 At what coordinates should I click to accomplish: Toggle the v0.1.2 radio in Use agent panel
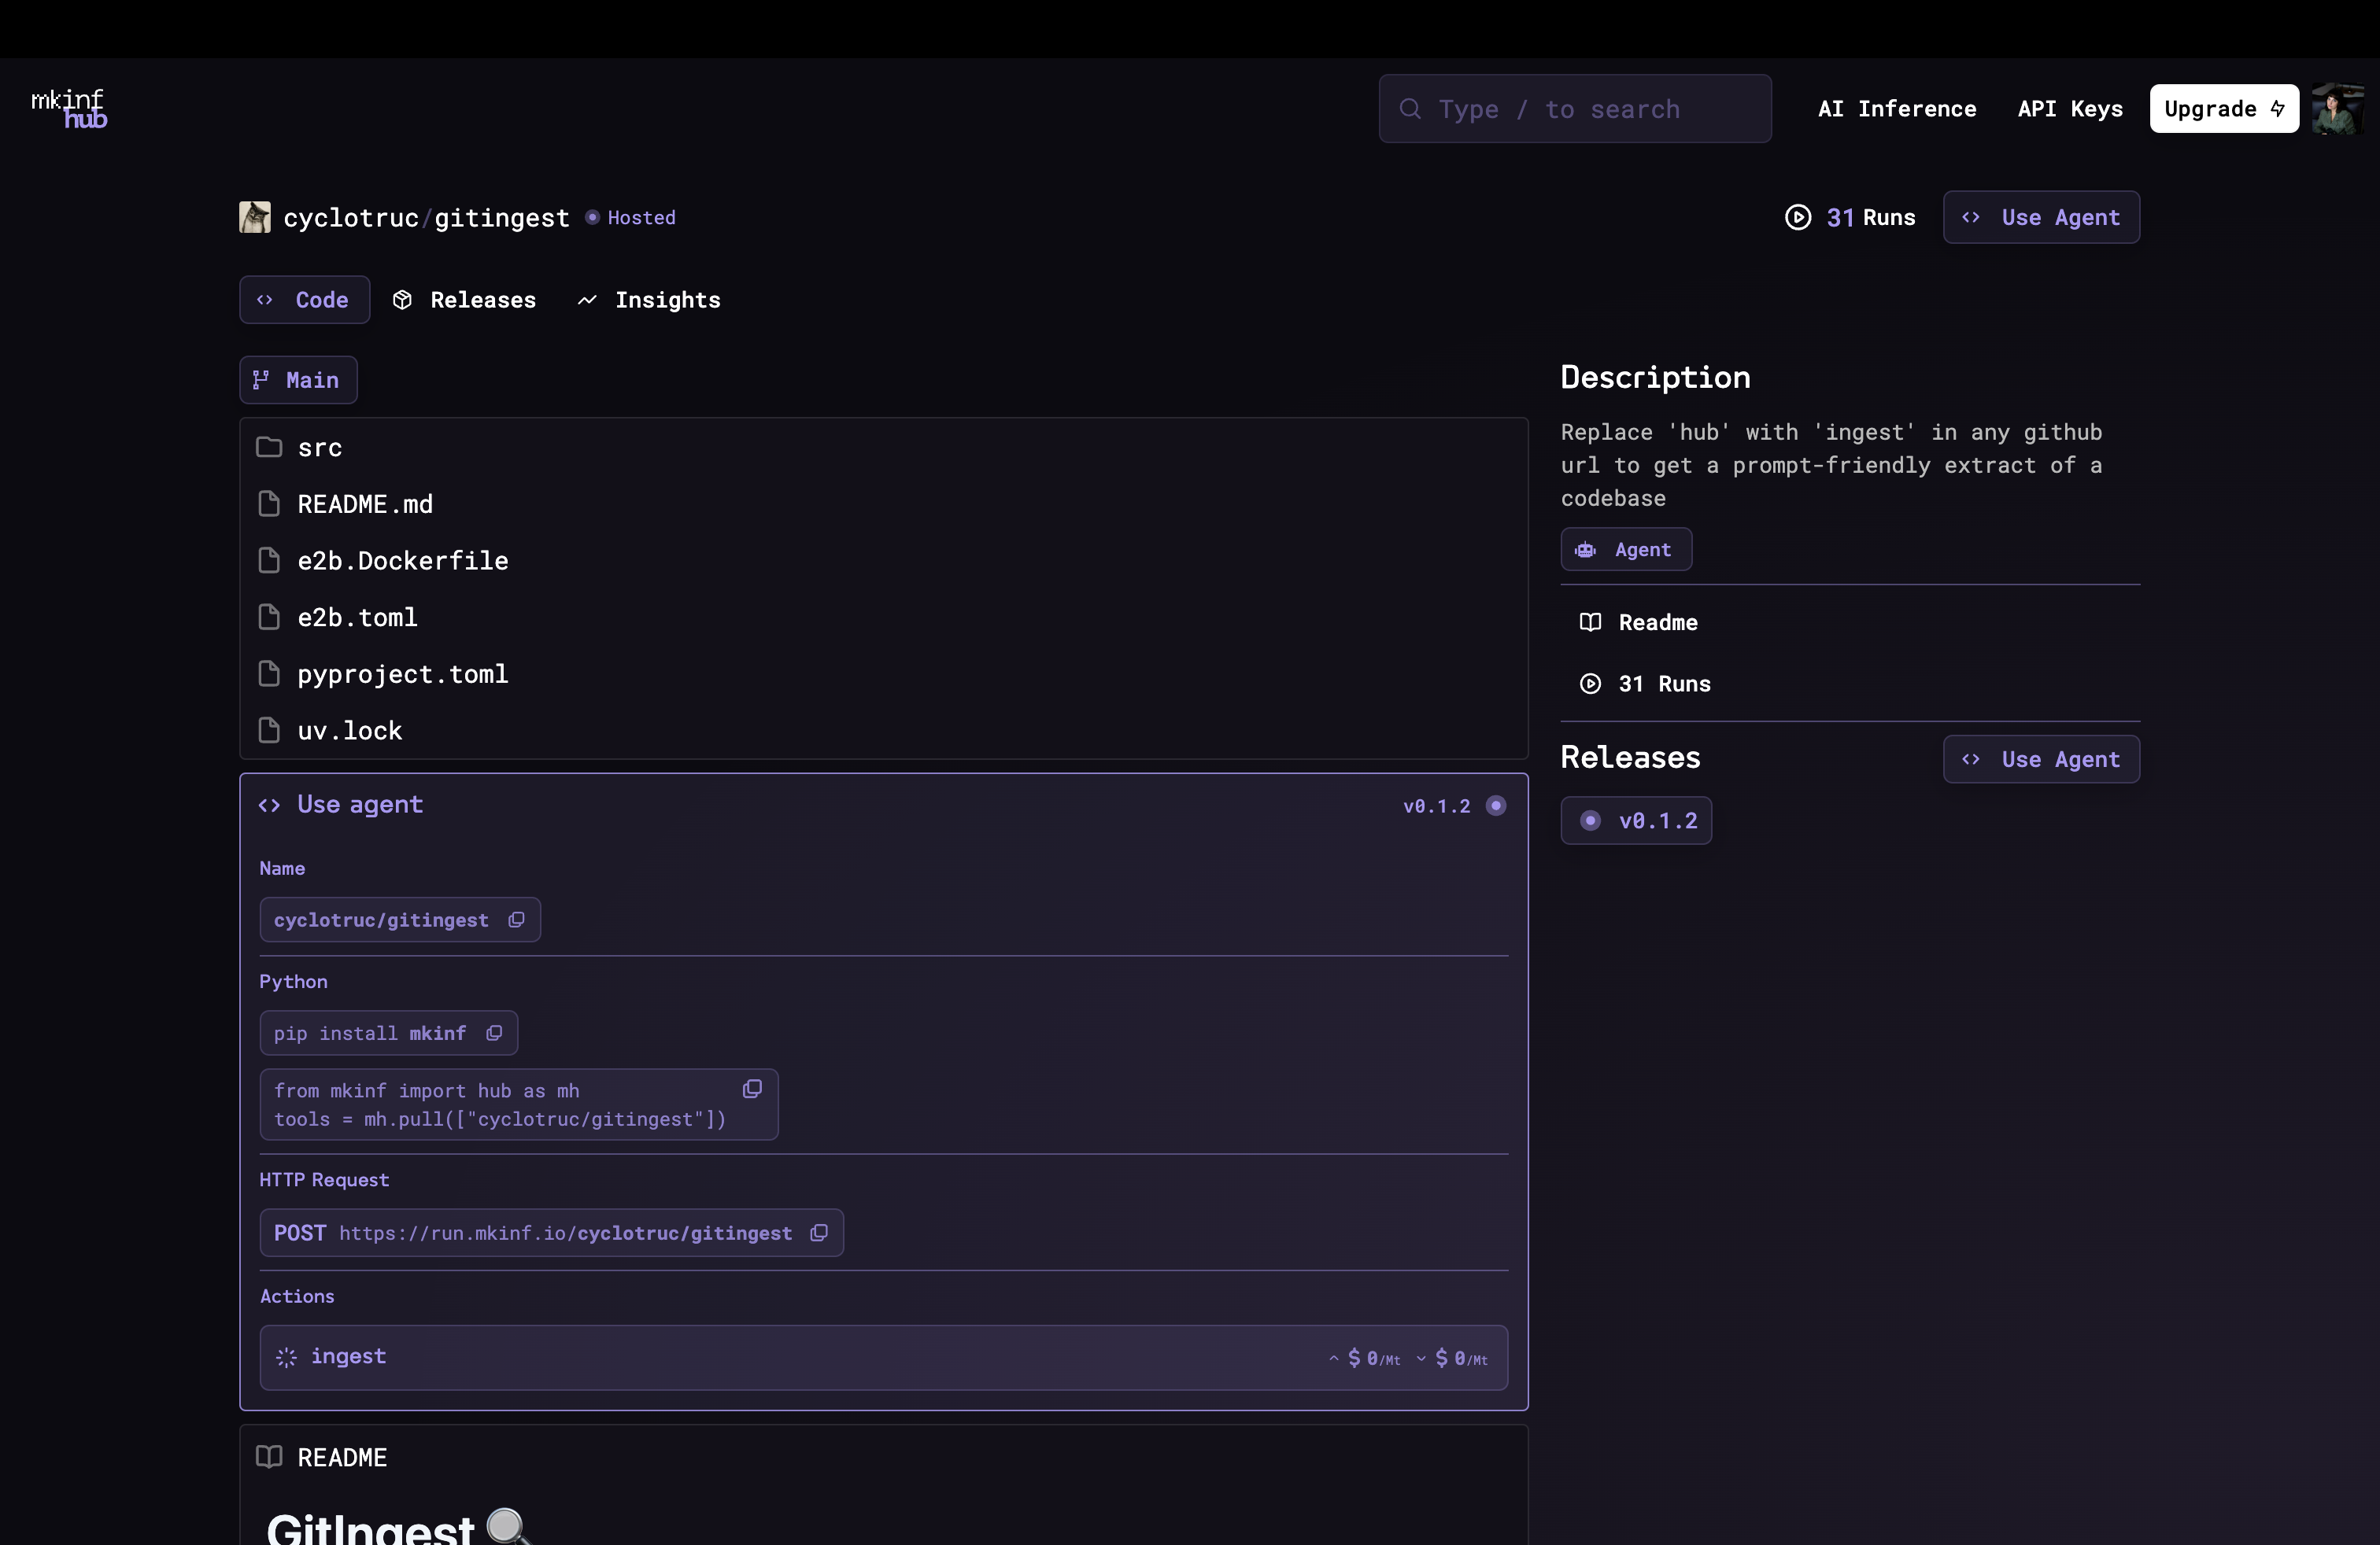pyautogui.click(x=1496, y=806)
